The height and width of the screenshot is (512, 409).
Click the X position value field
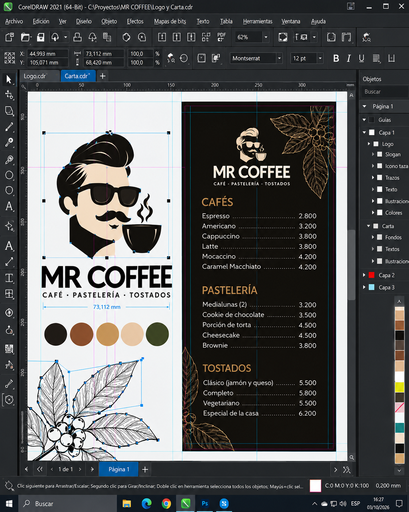(x=48, y=54)
